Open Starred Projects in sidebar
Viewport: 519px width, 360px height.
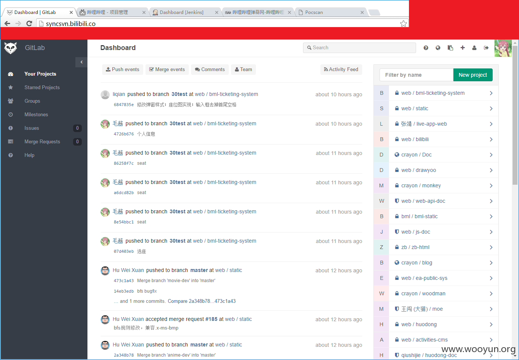click(x=42, y=87)
